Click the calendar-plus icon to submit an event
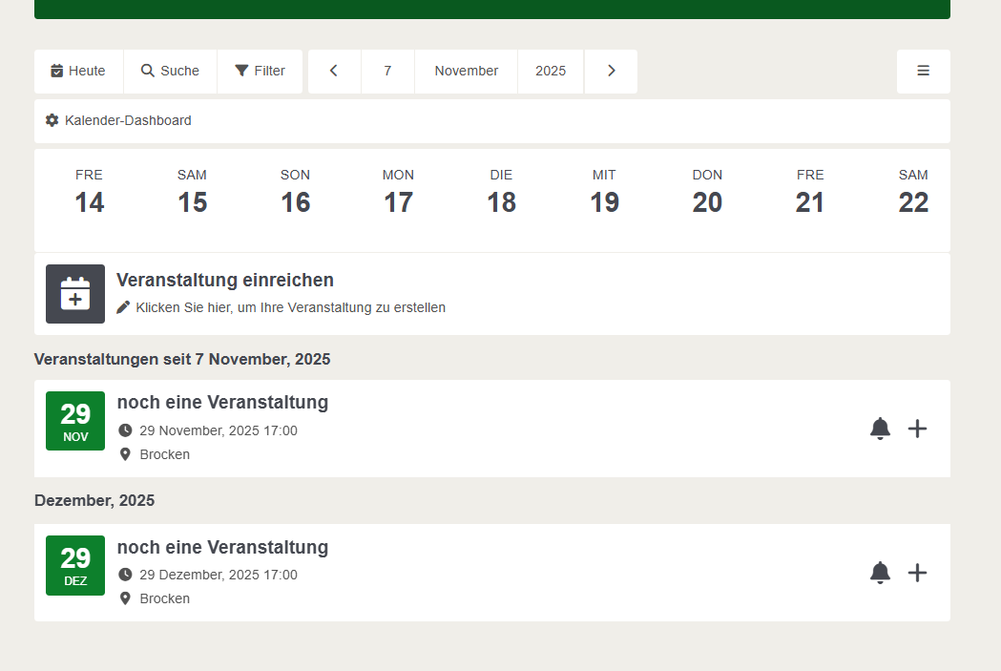 (75, 294)
